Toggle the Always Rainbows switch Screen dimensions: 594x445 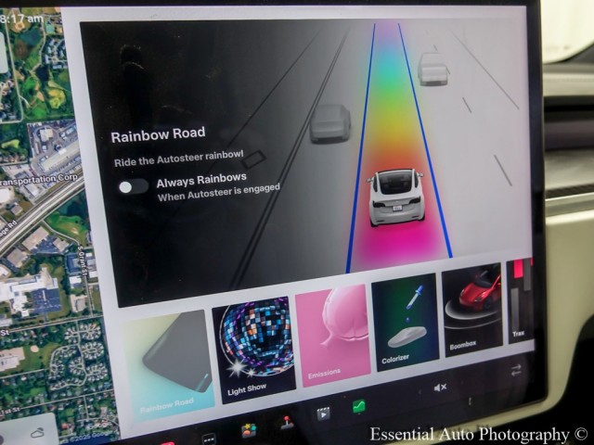[x=133, y=186]
